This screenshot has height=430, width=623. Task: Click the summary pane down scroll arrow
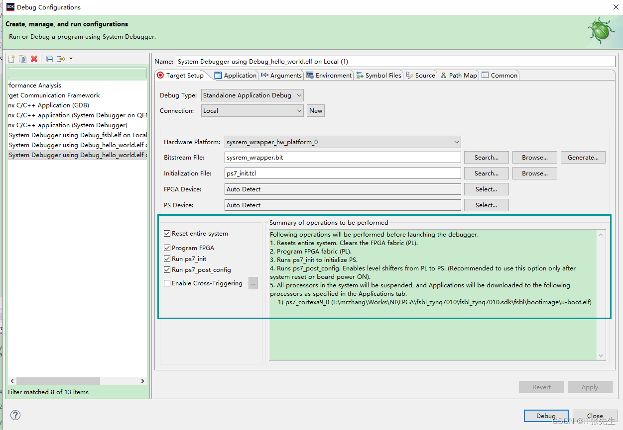(601, 355)
